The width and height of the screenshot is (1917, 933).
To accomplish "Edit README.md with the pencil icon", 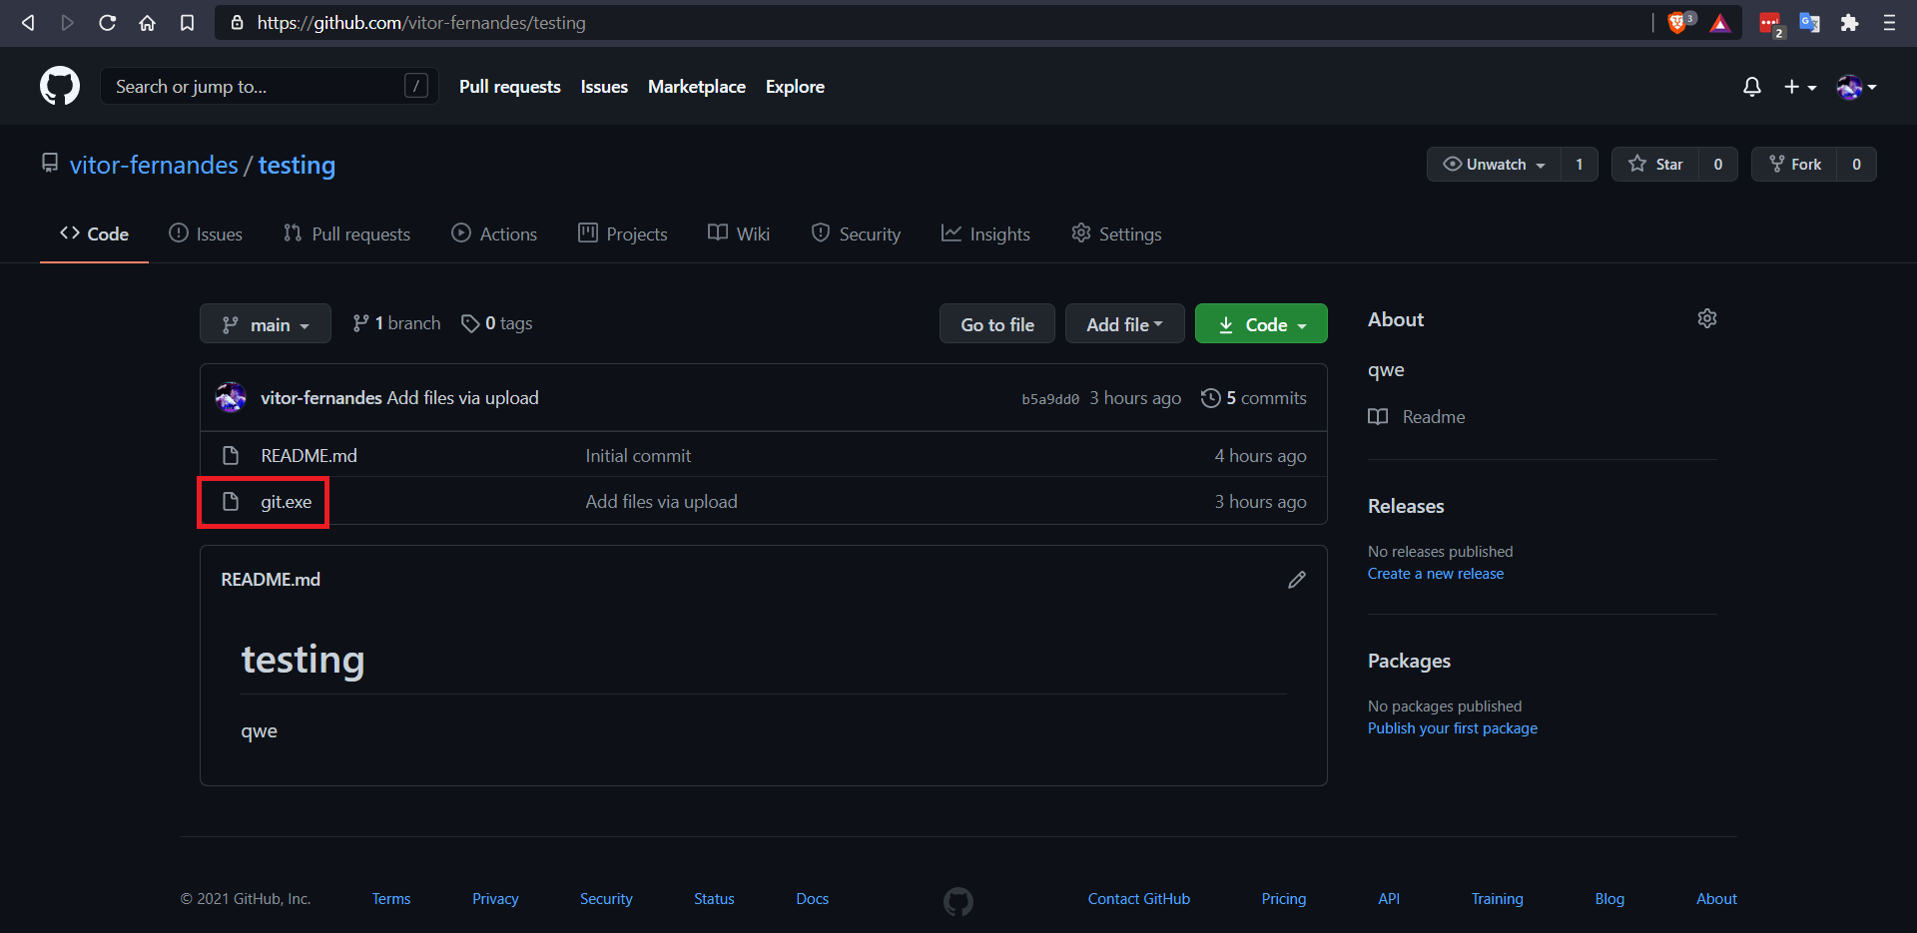I will pos(1296,580).
